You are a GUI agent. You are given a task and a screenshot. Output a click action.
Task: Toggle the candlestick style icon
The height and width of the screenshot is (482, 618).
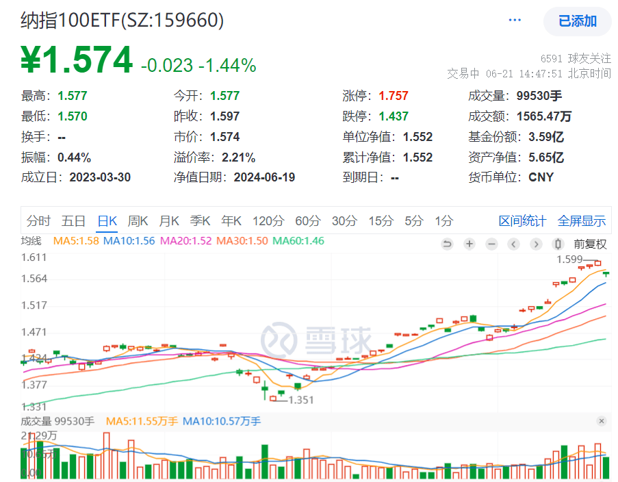(558, 244)
